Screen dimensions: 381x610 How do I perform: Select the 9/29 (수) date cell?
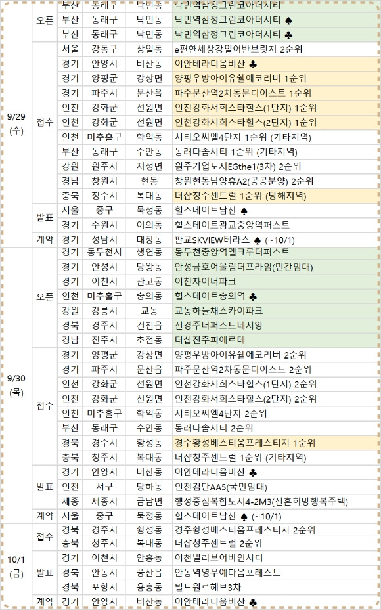click(16, 123)
